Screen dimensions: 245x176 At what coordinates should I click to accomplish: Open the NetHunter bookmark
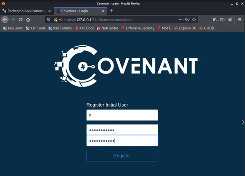tap(107, 28)
